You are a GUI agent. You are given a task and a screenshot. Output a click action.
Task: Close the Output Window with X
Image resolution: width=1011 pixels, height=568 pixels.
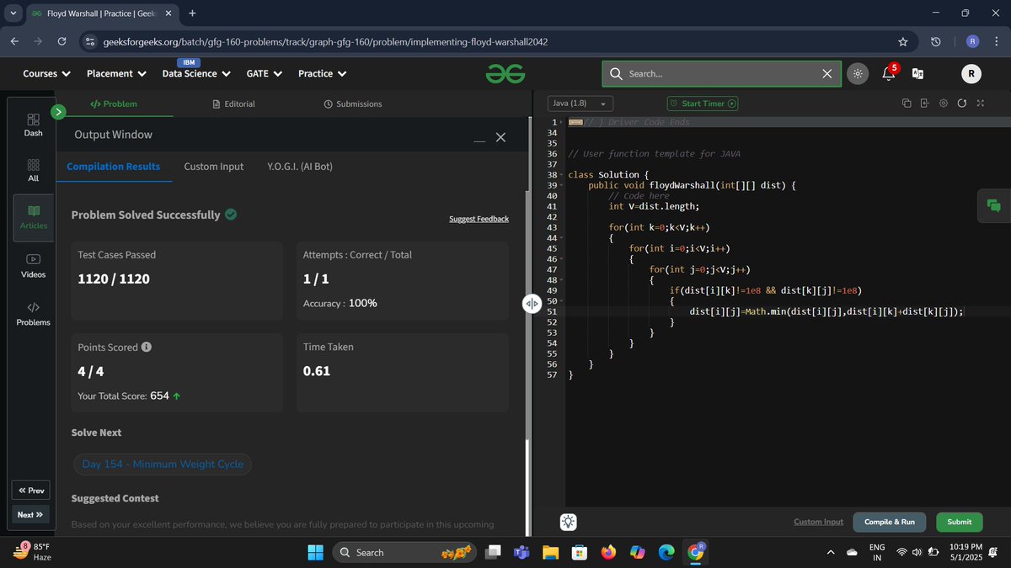[x=501, y=137]
